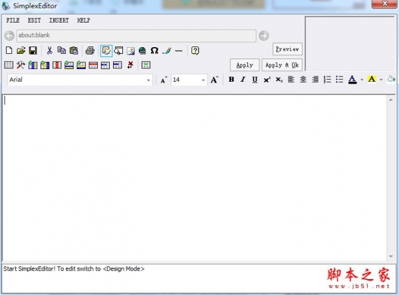This screenshot has width=399, height=295.
Task: Toggle italic formatting
Action: (x=243, y=80)
